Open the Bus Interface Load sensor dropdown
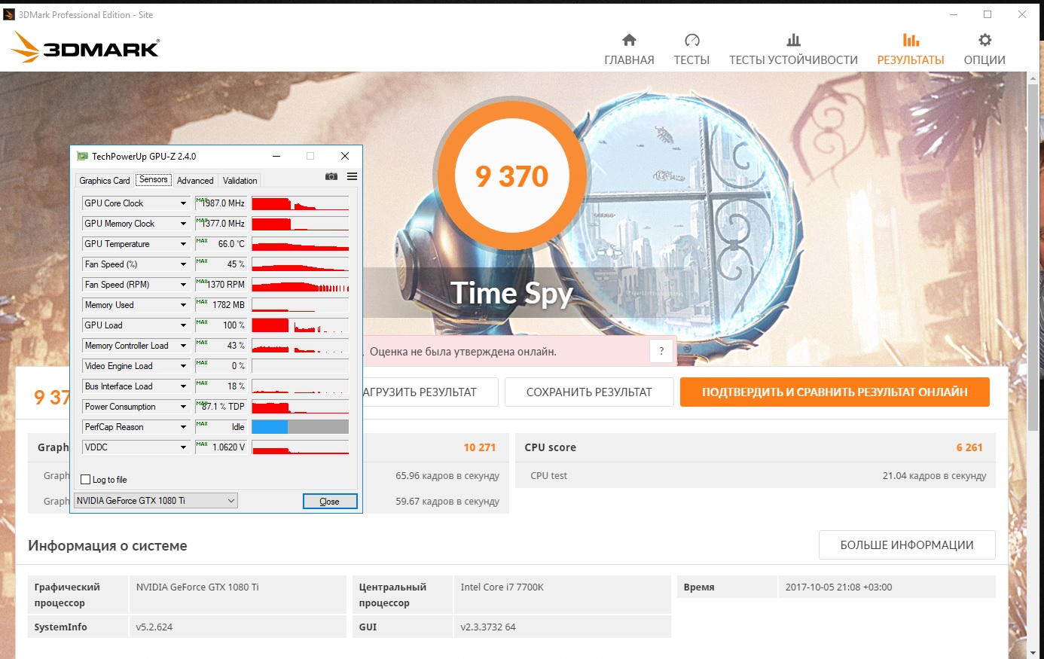1044x659 pixels. tap(183, 386)
